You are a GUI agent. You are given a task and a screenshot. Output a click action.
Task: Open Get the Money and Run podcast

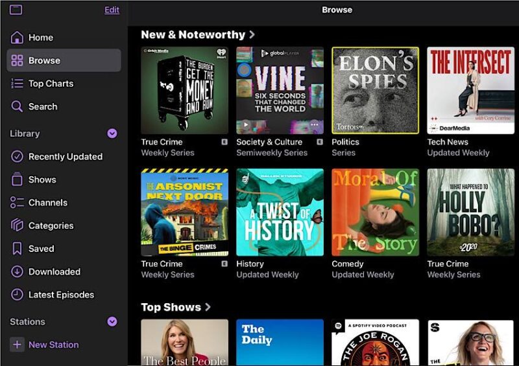[185, 90]
